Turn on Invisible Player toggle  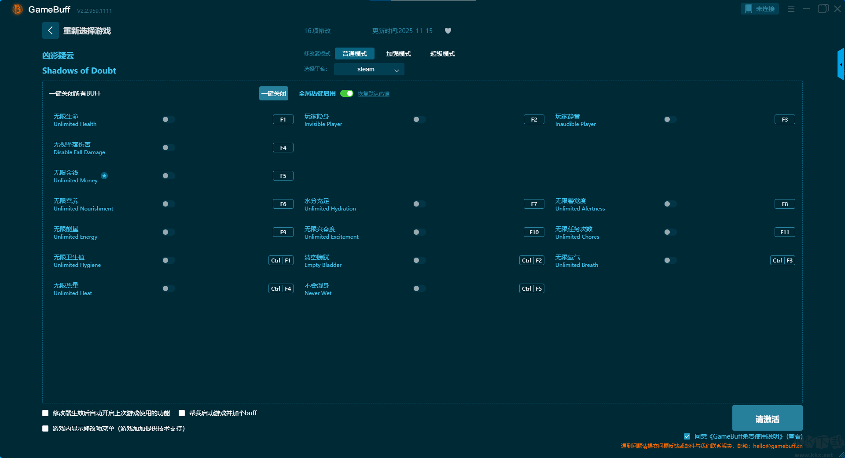[x=419, y=119]
